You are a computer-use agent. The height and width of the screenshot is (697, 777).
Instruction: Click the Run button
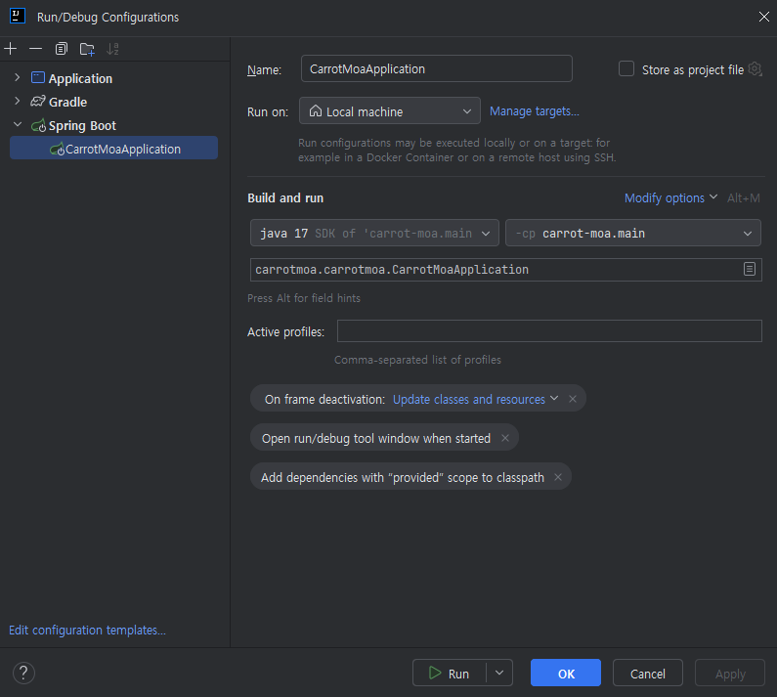tap(449, 674)
